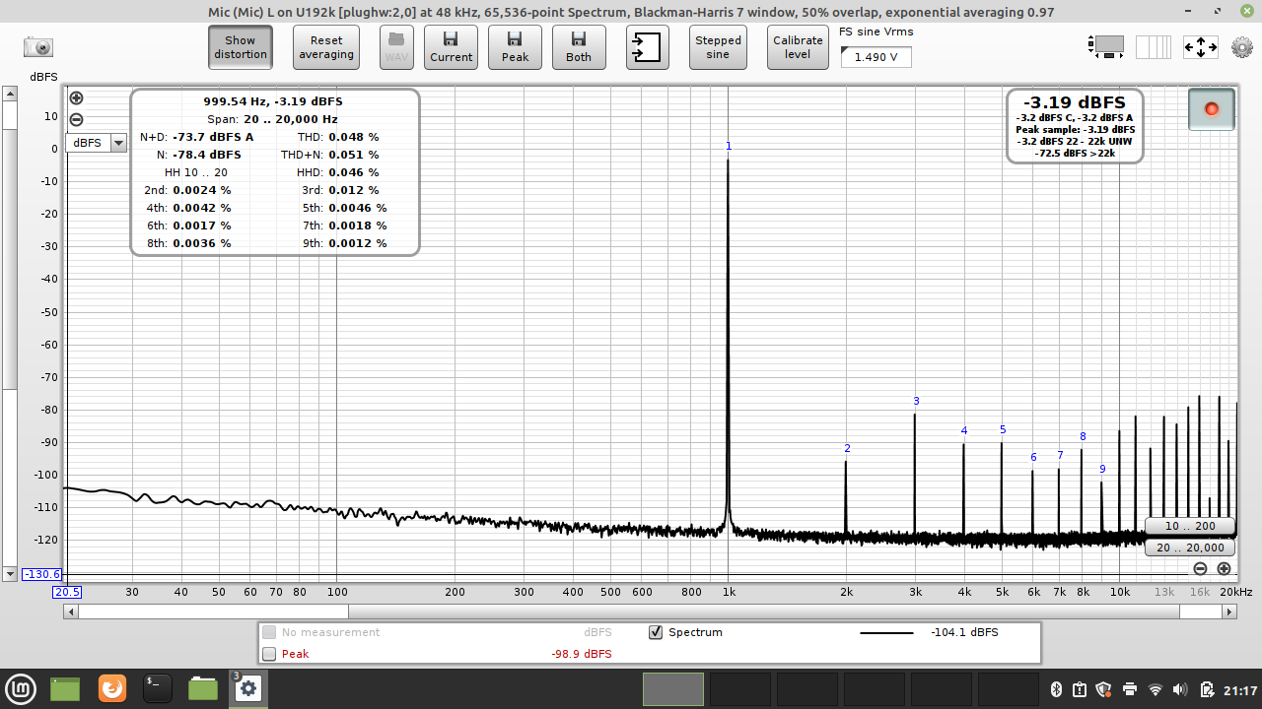Click the Peak sample: -3.19 dBFS text
This screenshot has height=709, width=1262.
[1075, 129]
